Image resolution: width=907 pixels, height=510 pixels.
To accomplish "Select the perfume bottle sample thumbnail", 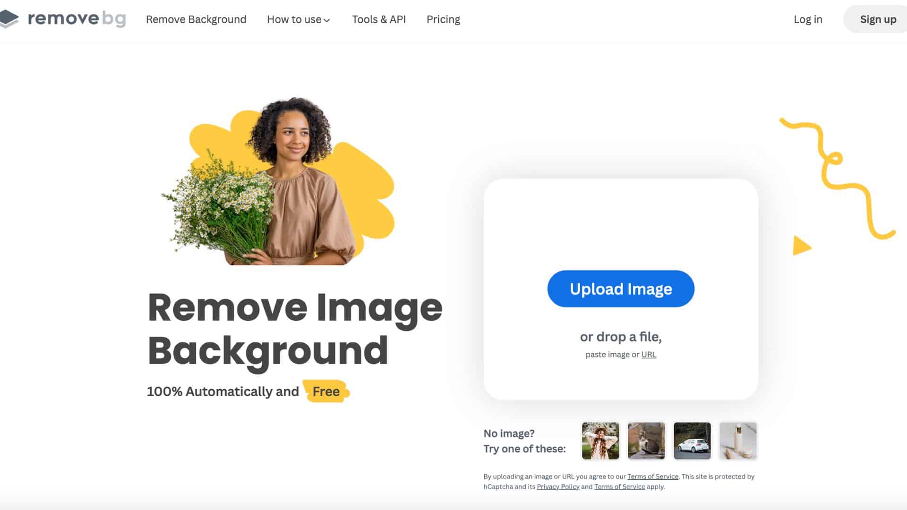I will click(737, 441).
